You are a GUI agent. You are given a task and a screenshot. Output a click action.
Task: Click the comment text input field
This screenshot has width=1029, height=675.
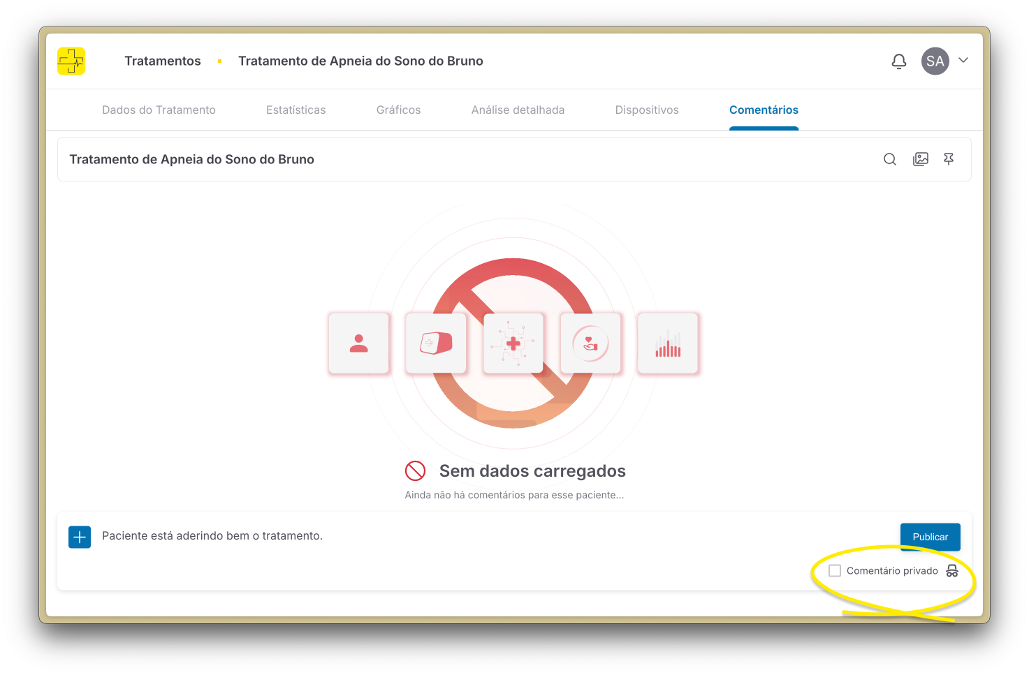tap(489, 536)
